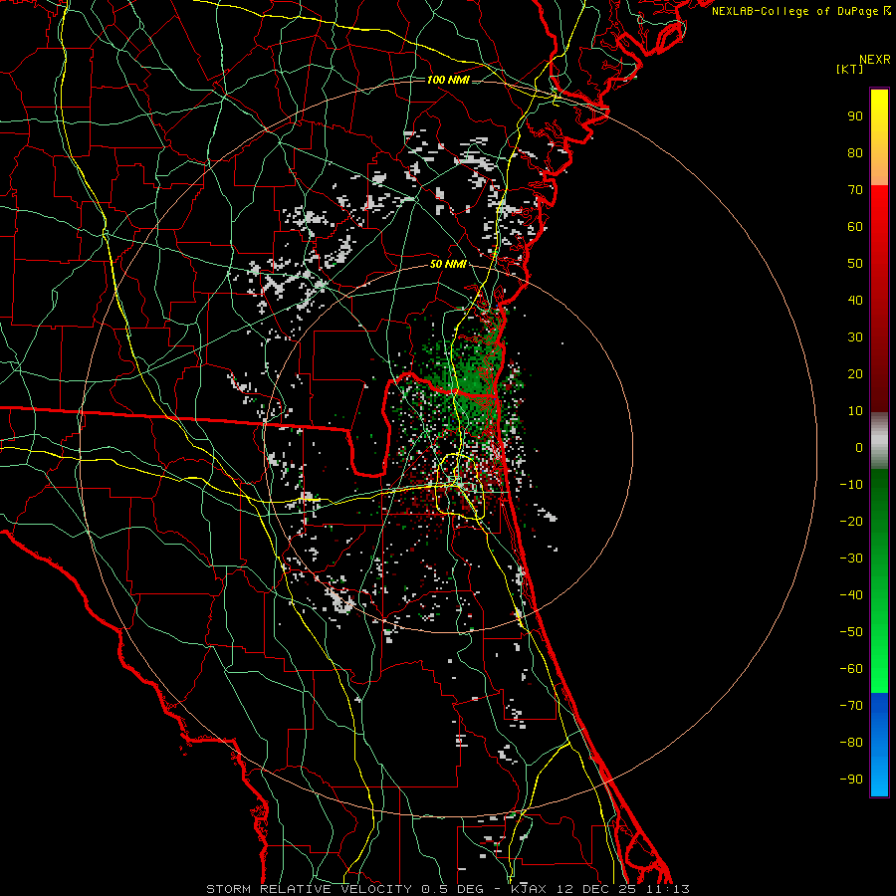Select the "-80" knot scale label
Viewport: 896px width, 896px height.
(851, 743)
